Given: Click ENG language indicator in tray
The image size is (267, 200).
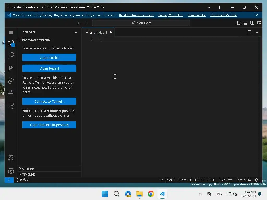Looking at the screenshot, I should [219, 194].
